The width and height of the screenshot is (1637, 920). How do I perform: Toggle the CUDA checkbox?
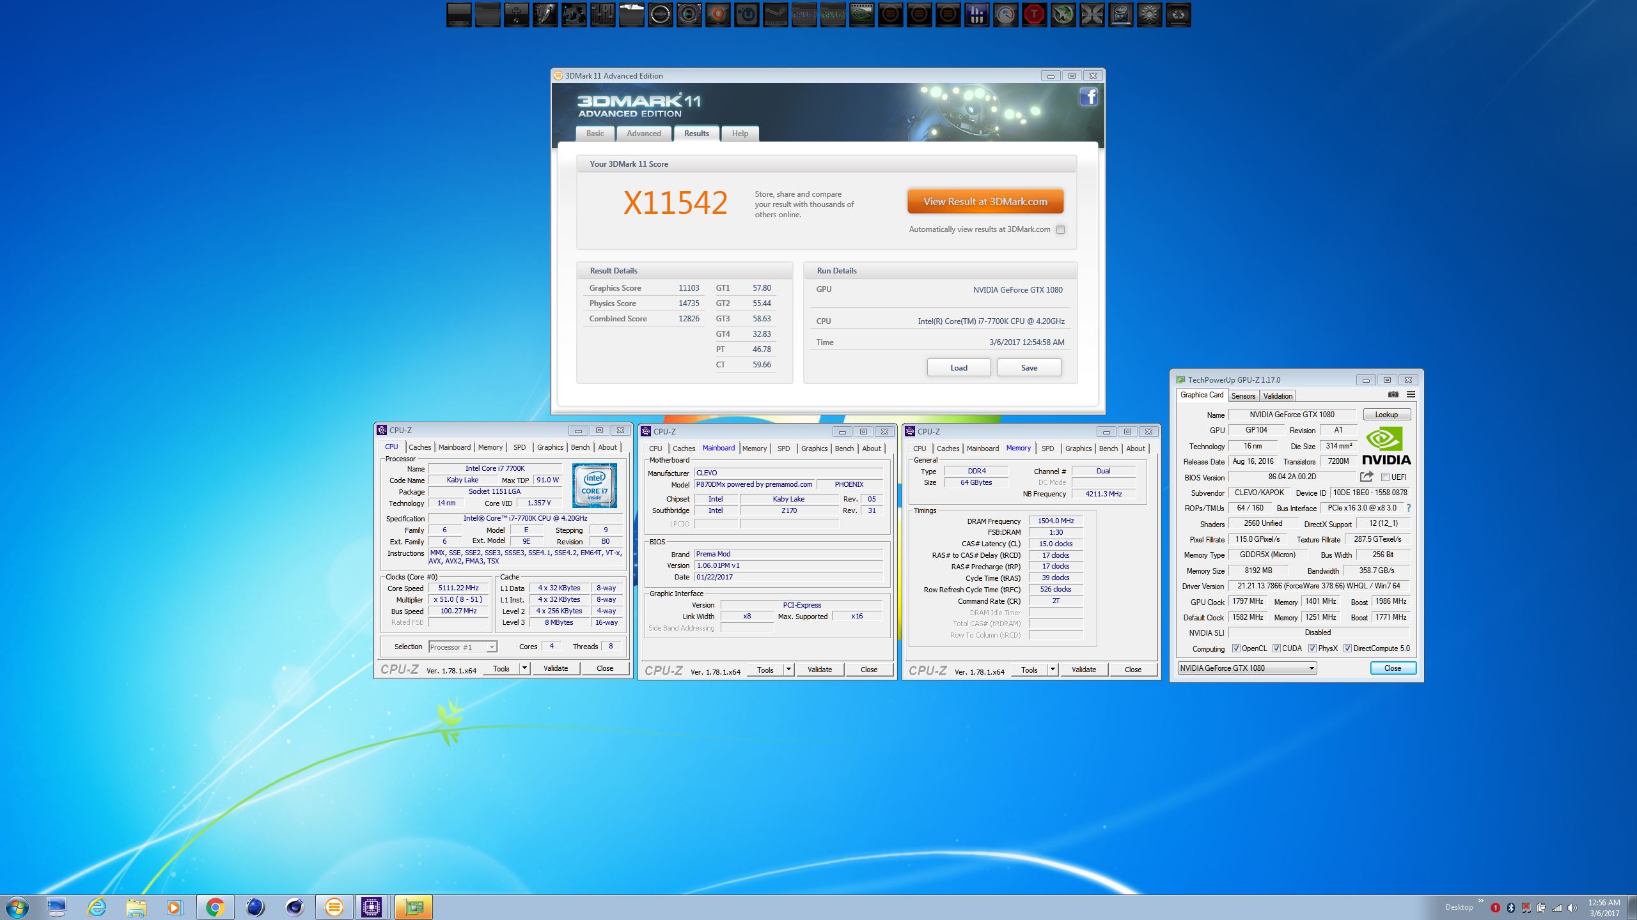click(1276, 648)
